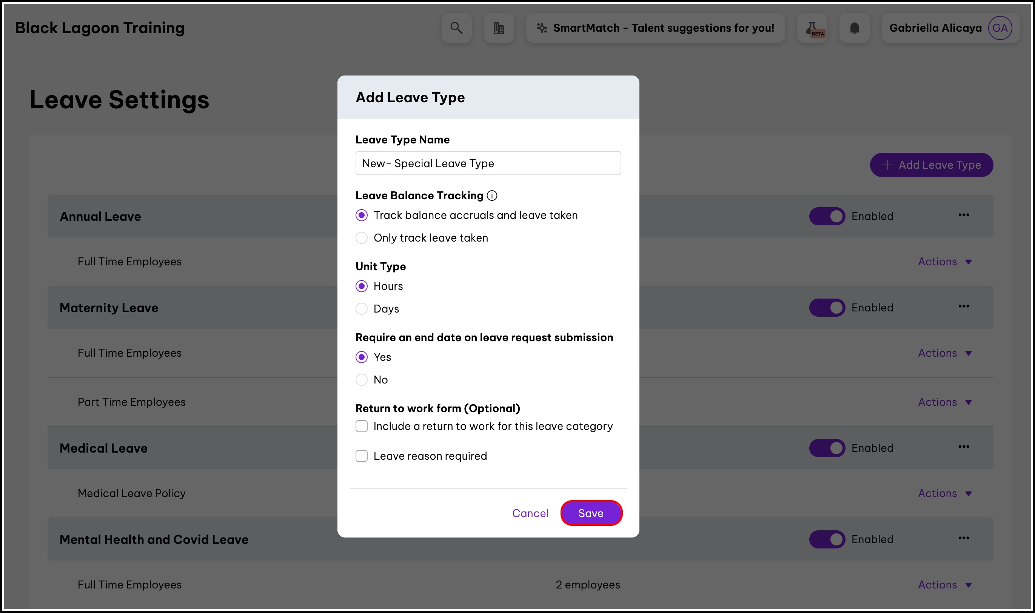Open the Annual Leave three-dot menu
This screenshot has height=613, width=1035.
pos(964,215)
